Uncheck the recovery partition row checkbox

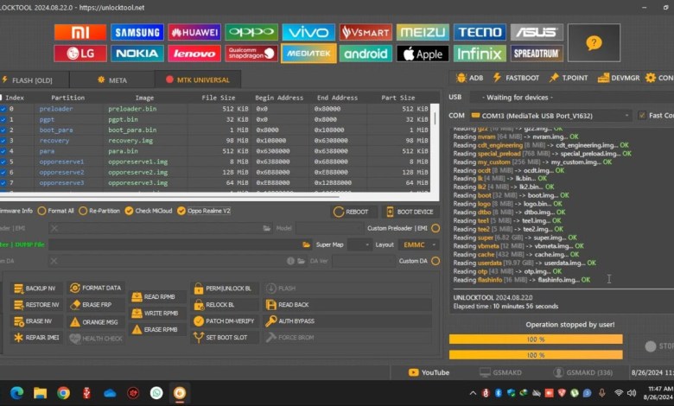3,141
